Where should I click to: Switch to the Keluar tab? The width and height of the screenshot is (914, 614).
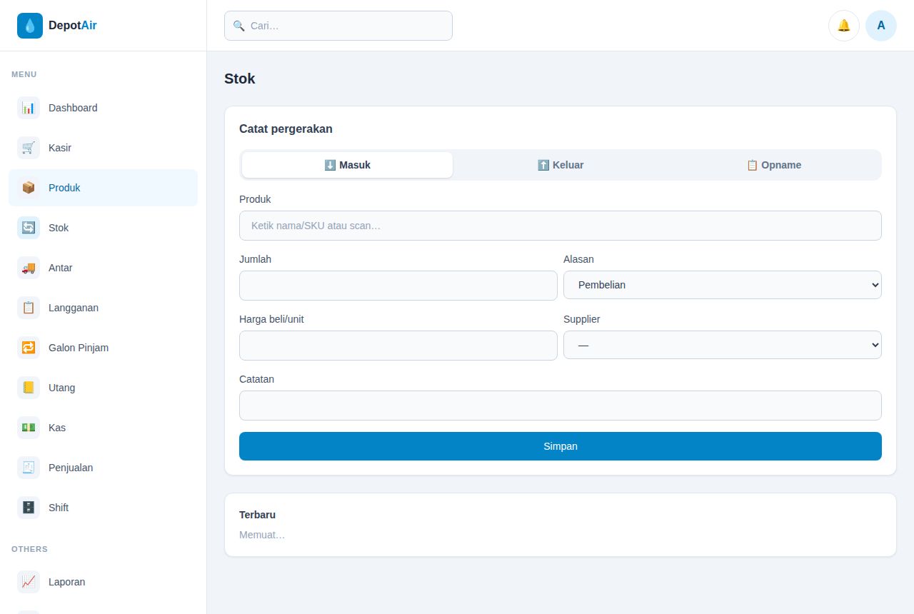[x=561, y=165]
